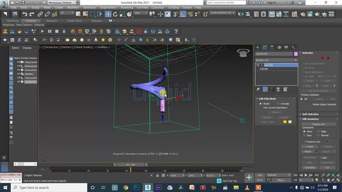
Task: Open the reference coordinate View dropdown
Action: point(141,13)
